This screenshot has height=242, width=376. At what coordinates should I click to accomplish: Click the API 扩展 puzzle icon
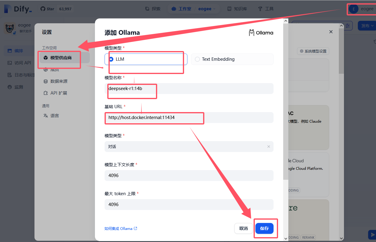coord(46,93)
